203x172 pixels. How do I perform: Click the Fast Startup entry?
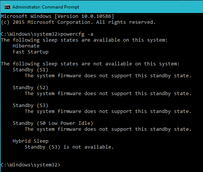[x=31, y=52]
